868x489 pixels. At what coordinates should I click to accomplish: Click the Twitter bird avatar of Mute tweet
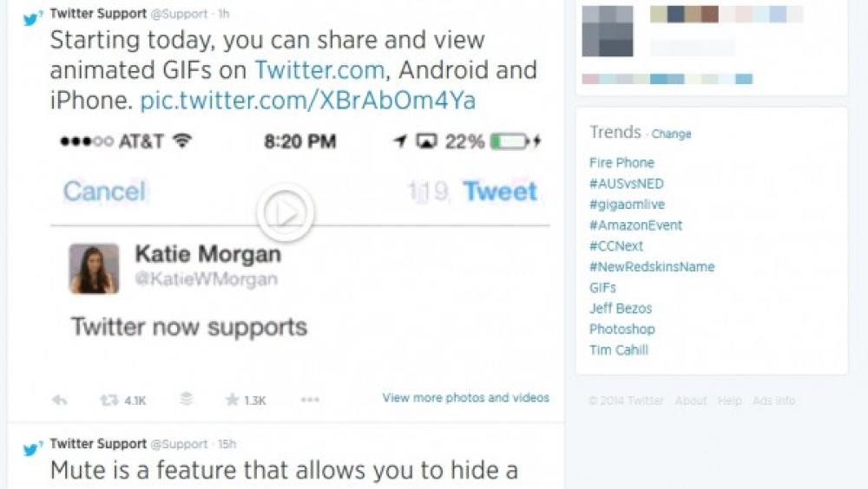31,448
